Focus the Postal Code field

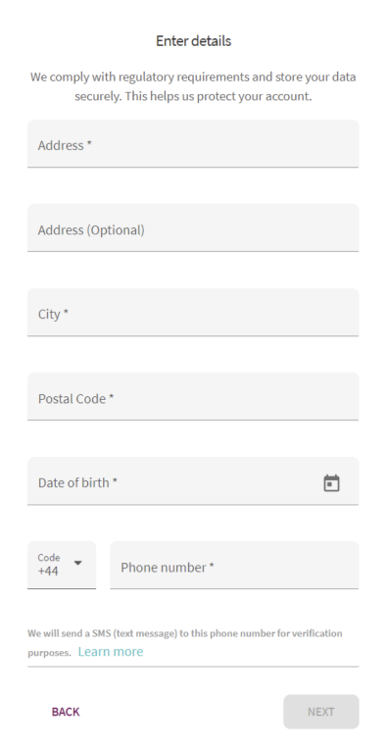(x=193, y=396)
